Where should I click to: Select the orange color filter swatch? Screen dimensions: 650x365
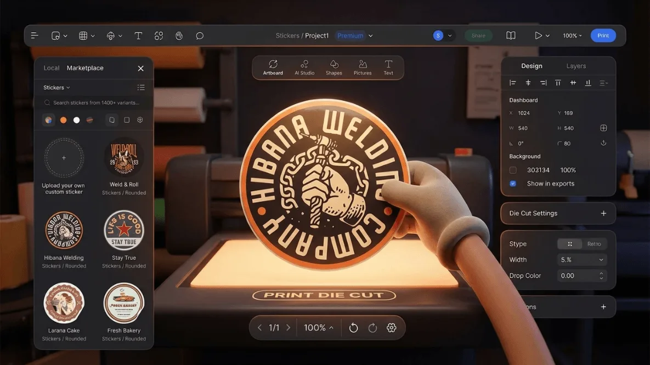coord(64,120)
